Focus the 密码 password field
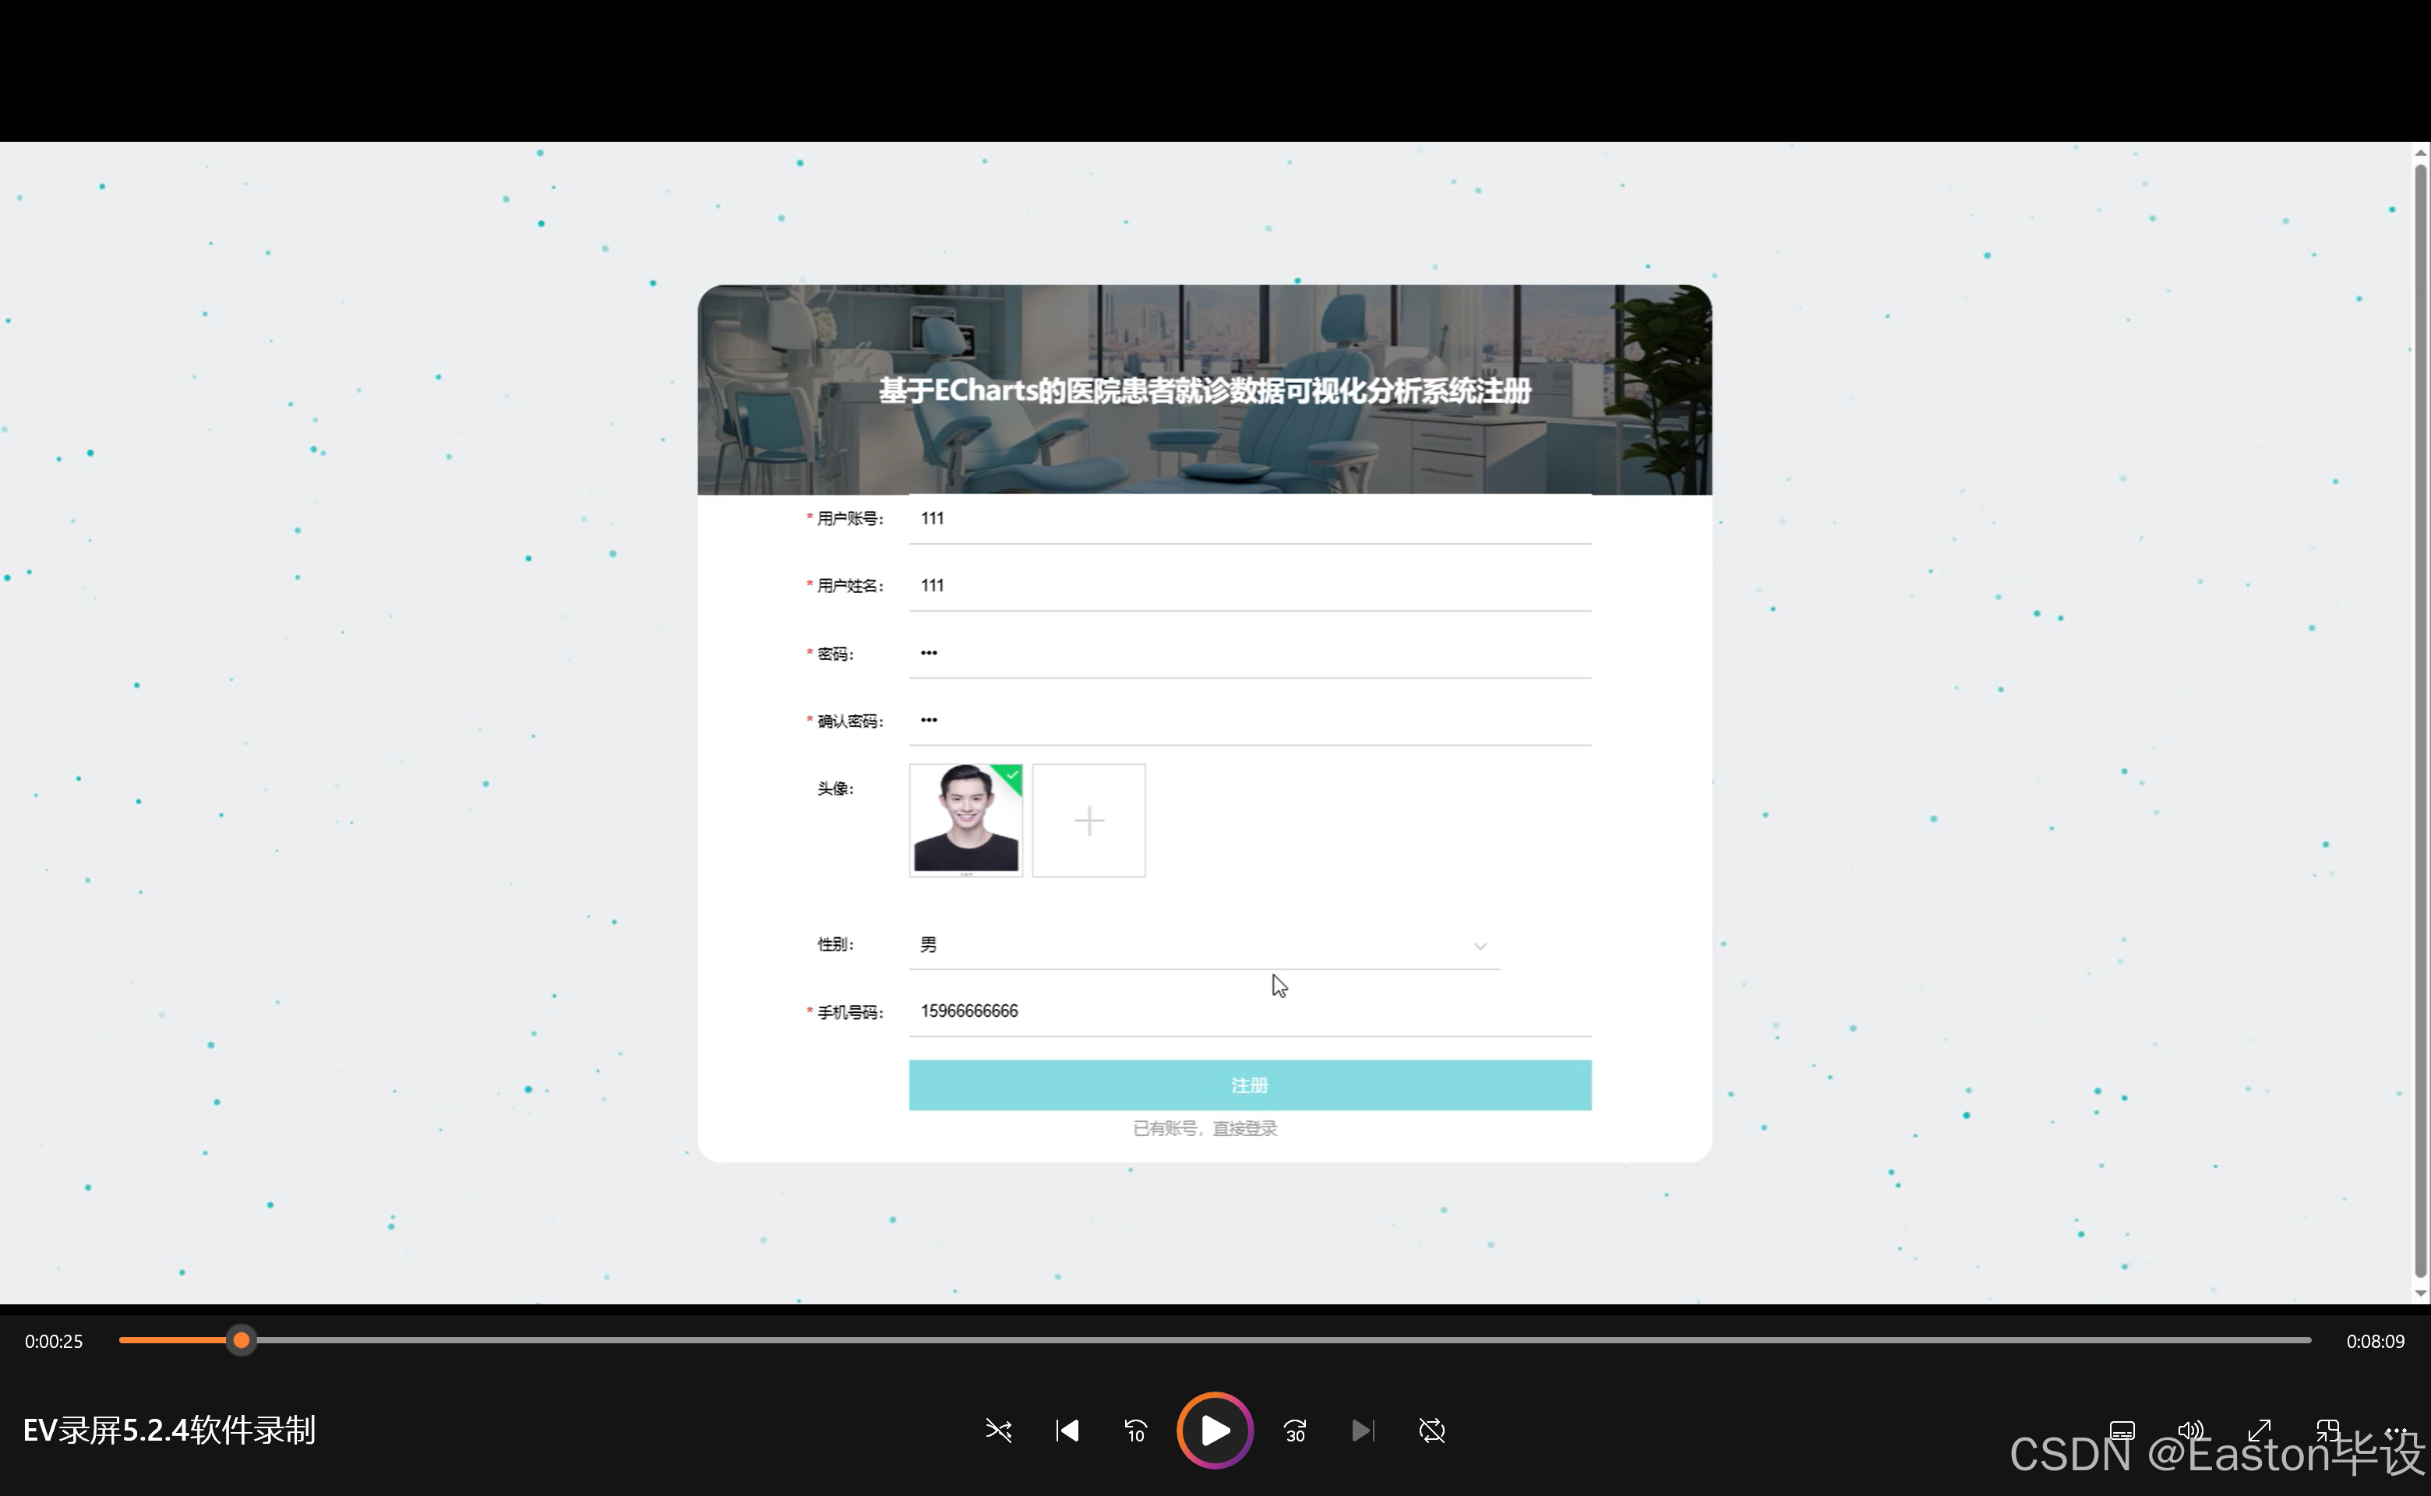The width and height of the screenshot is (2431, 1496). (x=1250, y=653)
